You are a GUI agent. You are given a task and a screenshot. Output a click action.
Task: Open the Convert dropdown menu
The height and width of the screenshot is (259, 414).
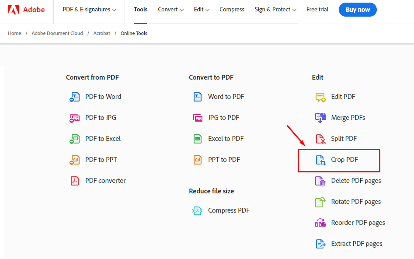point(170,9)
